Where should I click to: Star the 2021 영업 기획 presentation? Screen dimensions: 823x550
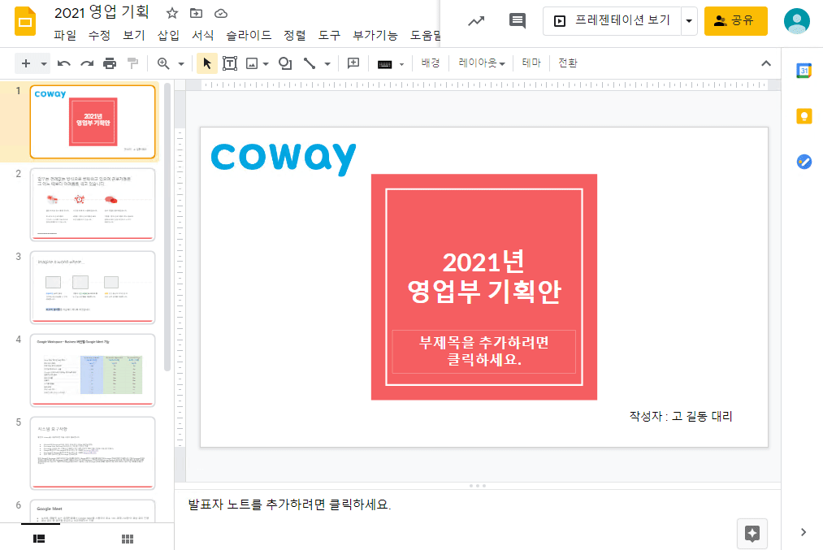(x=172, y=13)
